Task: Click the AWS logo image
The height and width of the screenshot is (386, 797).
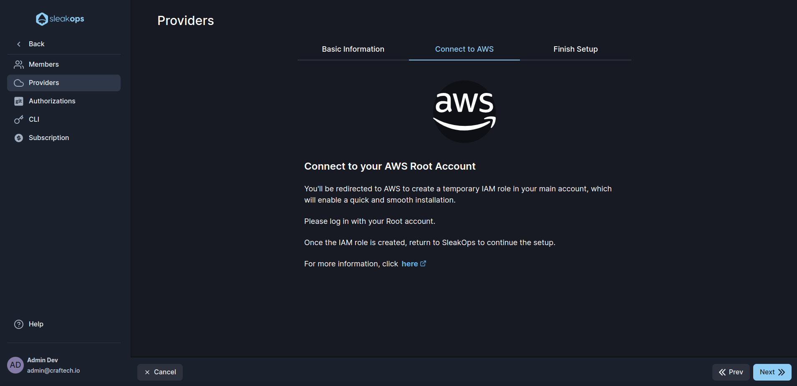Action: coord(464,112)
